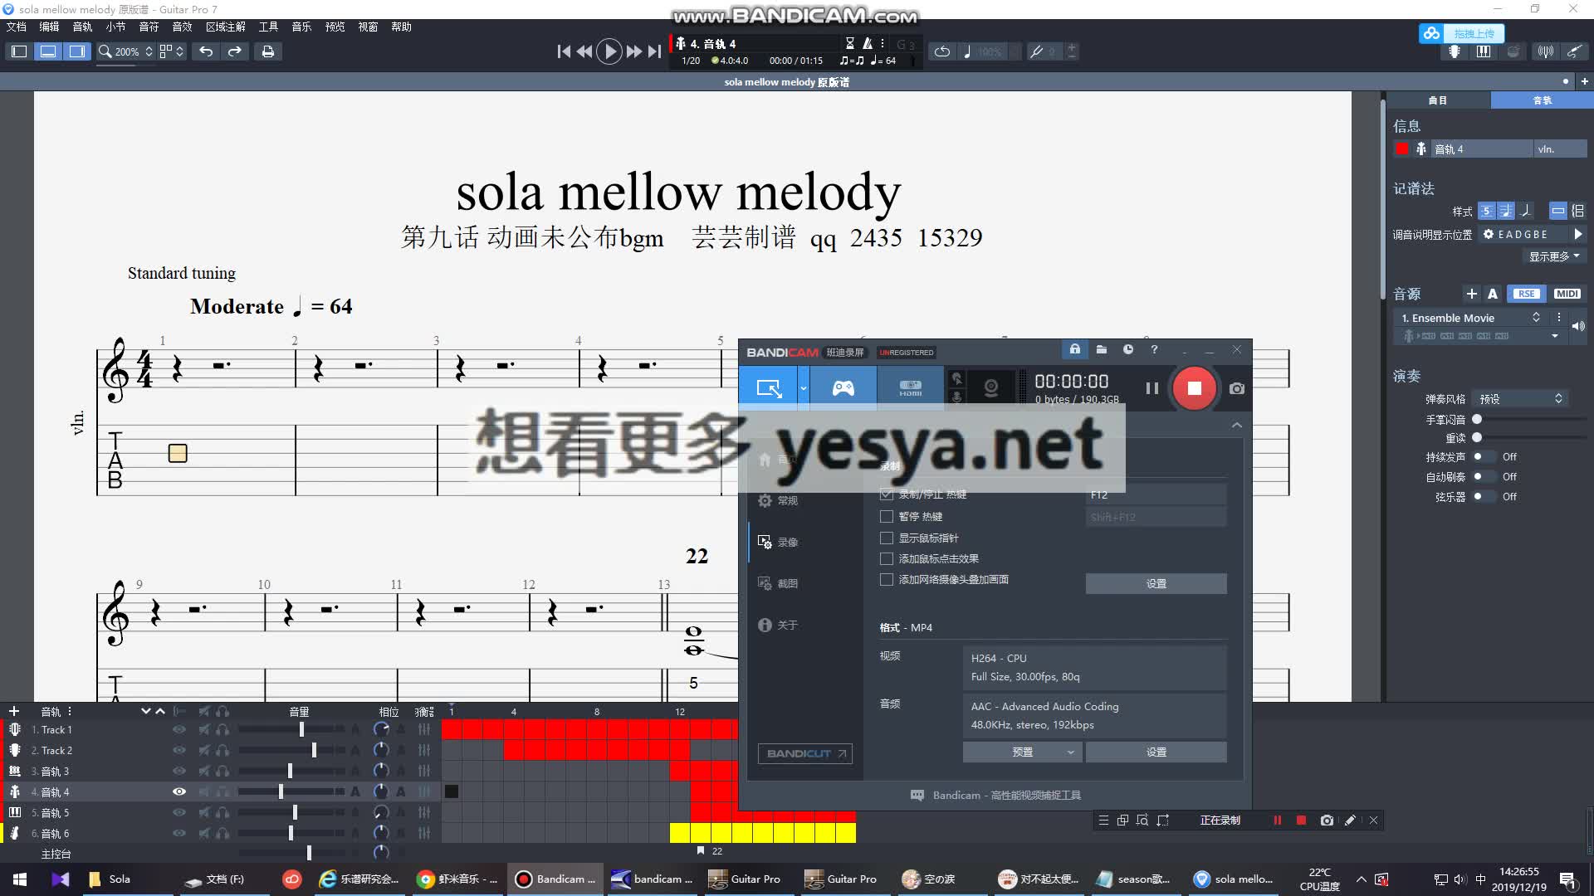Click Bandicam webcam overlay icon
The image size is (1594, 896).
(x=990, y=388)
